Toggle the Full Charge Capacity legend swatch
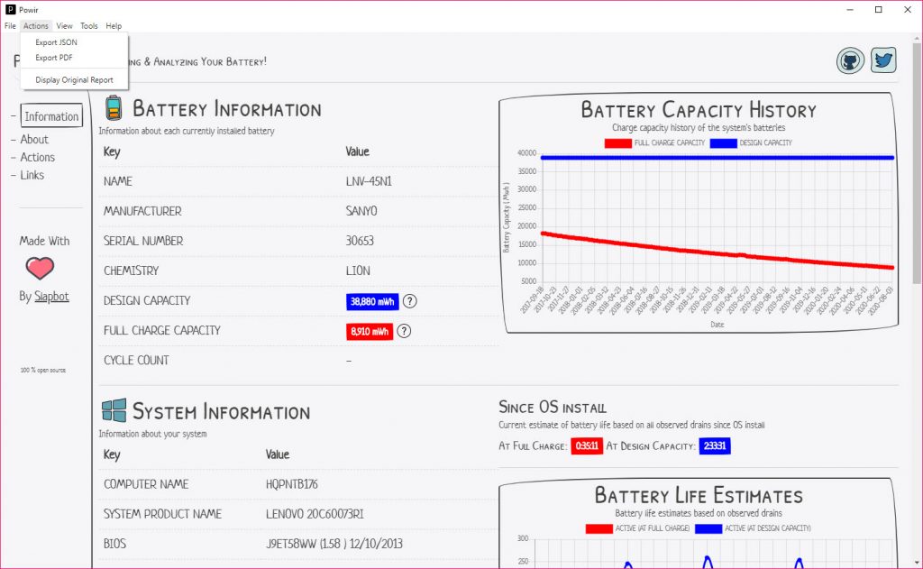The image size is (923, 569). (x=618, y=143)
